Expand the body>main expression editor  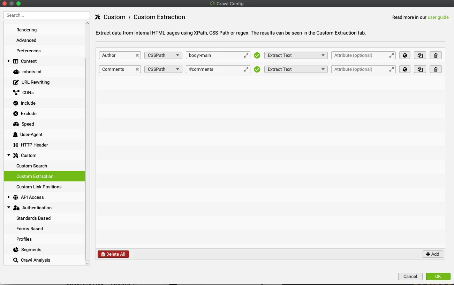[246, 55]
